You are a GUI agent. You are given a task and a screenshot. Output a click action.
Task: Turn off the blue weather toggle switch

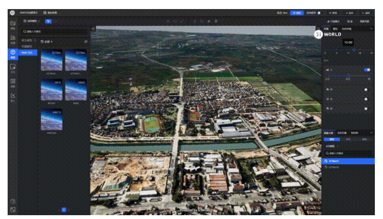(367, 70)
